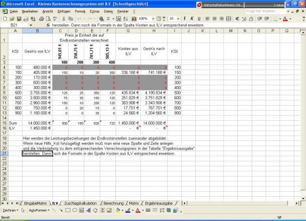This screenshot has height=221, width=306.
Task: Apply Euro currency format icon
Action: 236,18
